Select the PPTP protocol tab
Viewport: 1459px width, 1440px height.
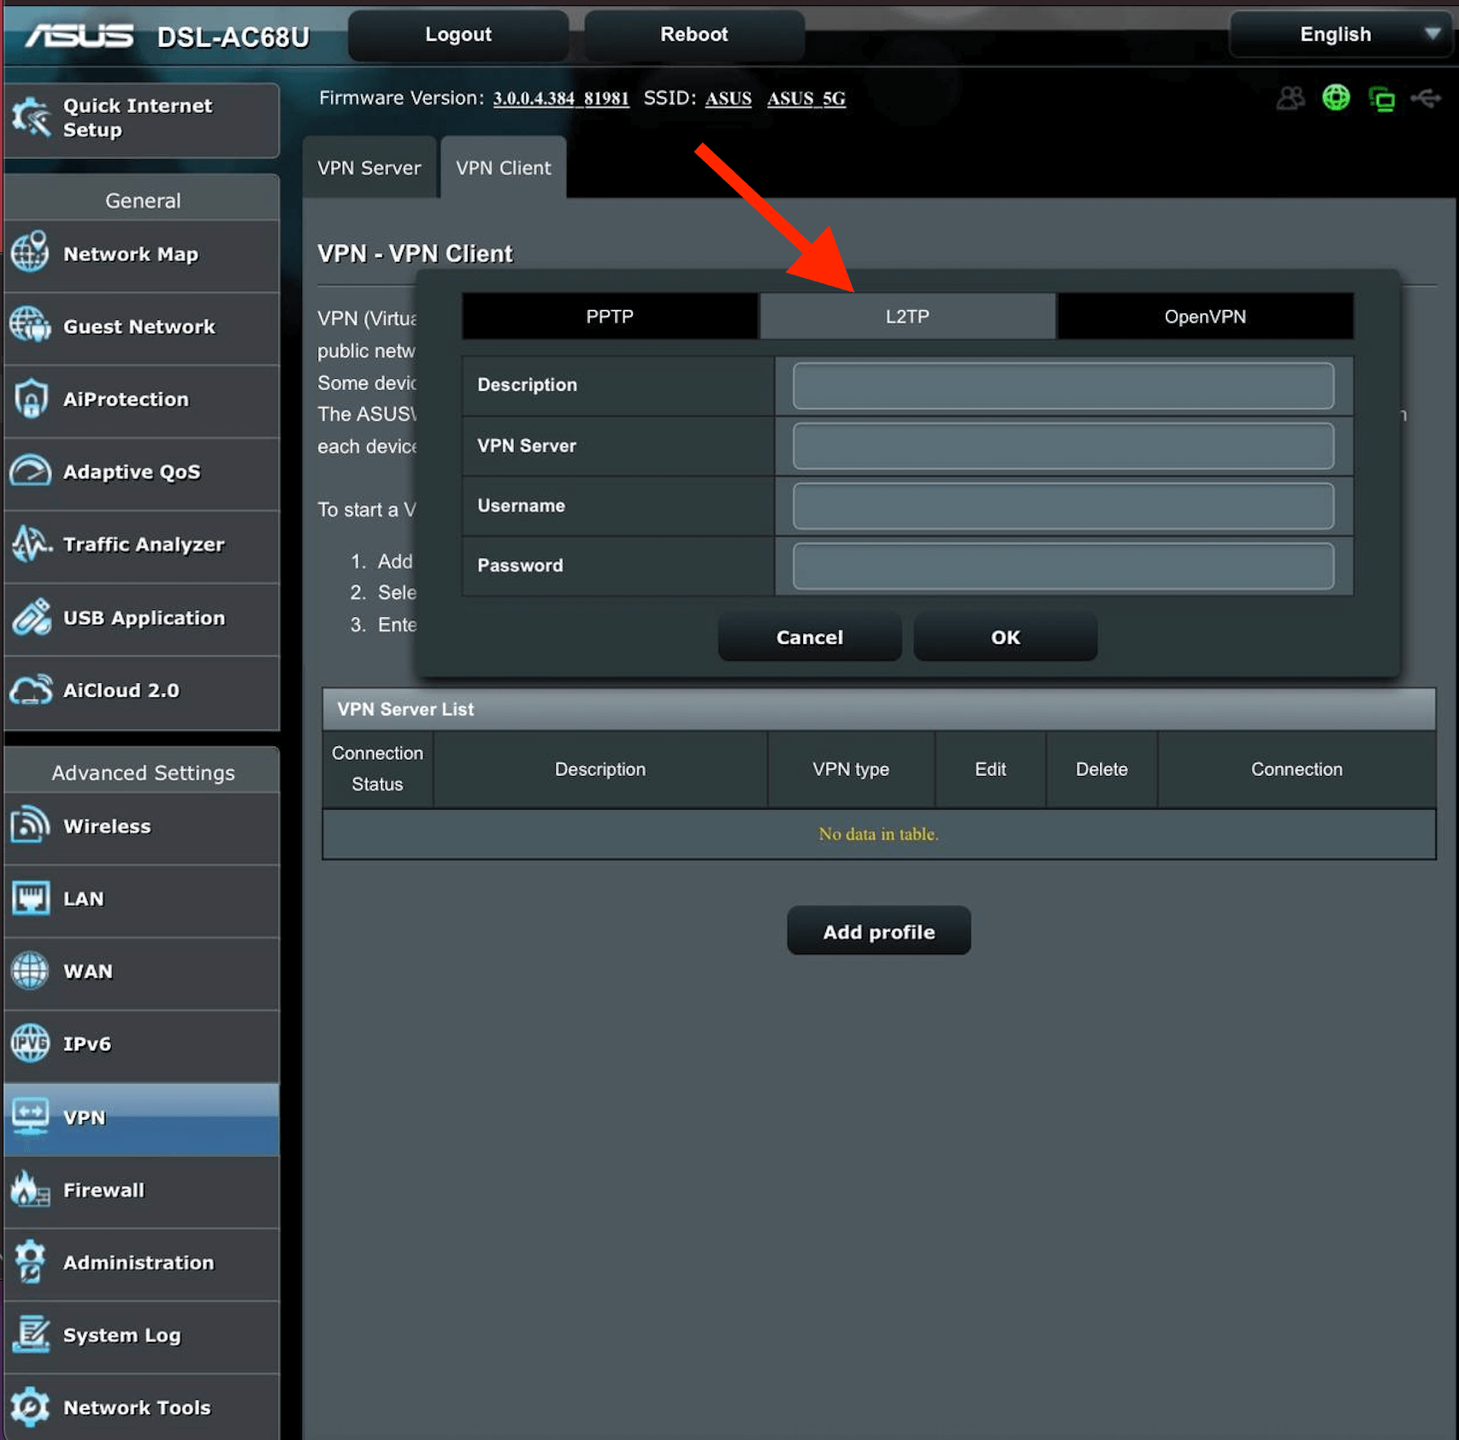coord(609,317)
